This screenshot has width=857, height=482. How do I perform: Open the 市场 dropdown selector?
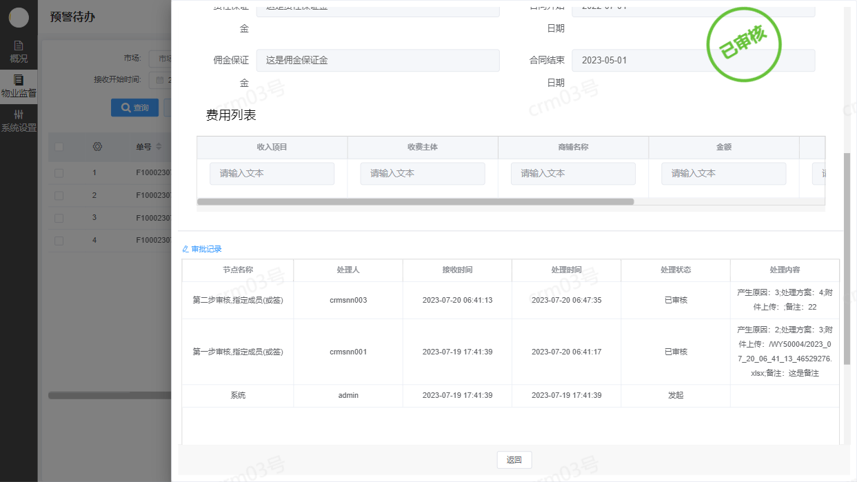(x=161, y=59)
